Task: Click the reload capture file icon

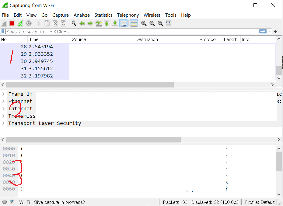Action: (x=64, y=24)
